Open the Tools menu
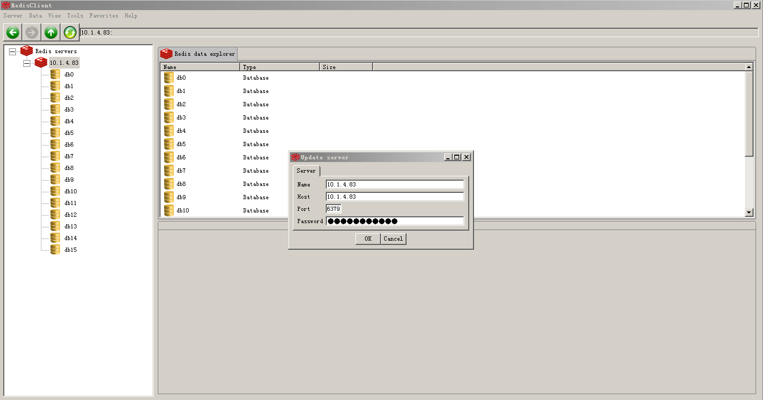763x400 pixels. tap(75, 16)
